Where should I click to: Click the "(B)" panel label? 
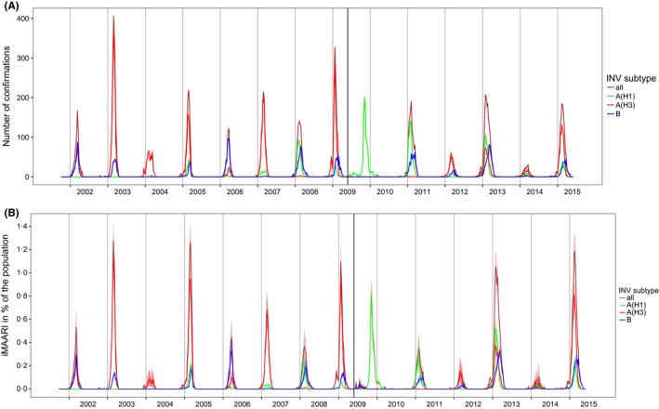(x=11, y=213)
